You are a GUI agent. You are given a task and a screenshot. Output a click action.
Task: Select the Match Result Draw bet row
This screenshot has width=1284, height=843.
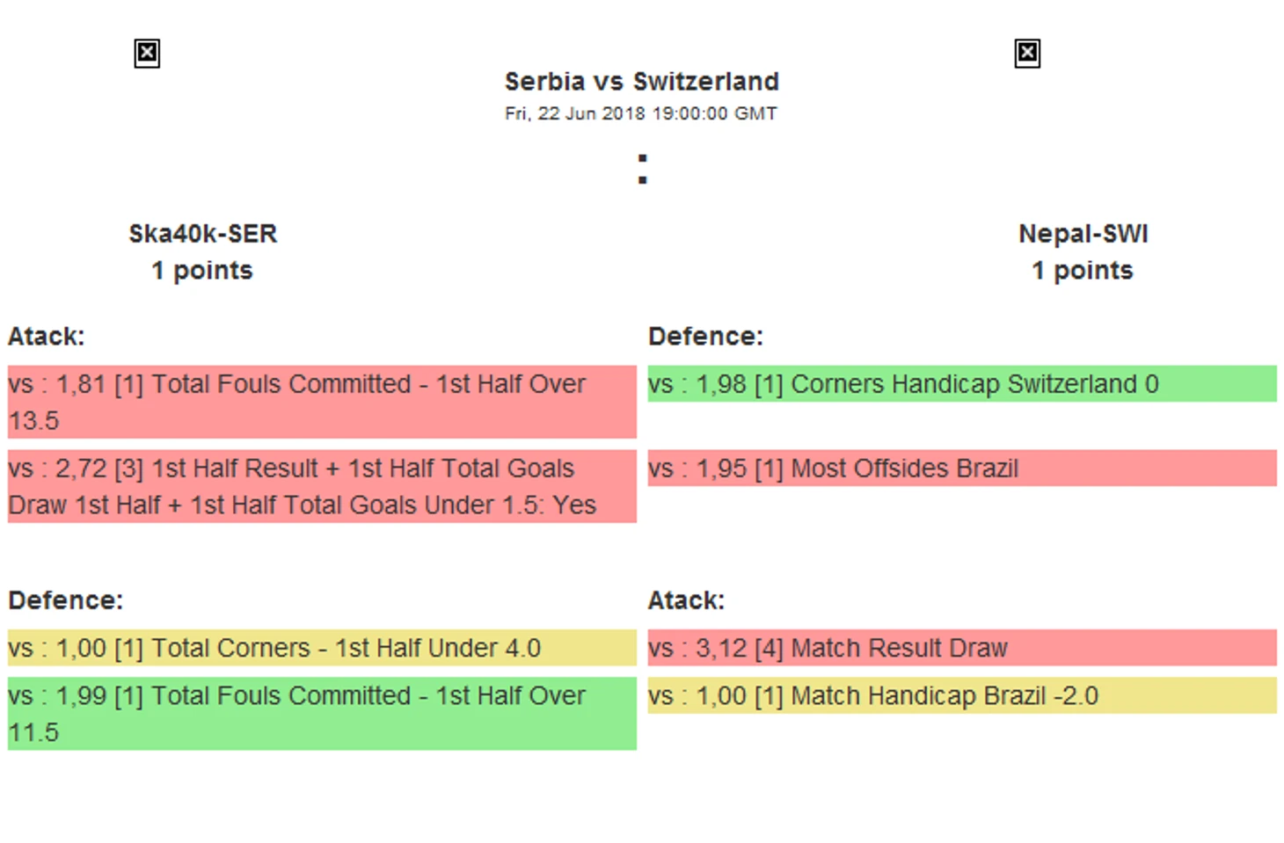click(961, 648)
